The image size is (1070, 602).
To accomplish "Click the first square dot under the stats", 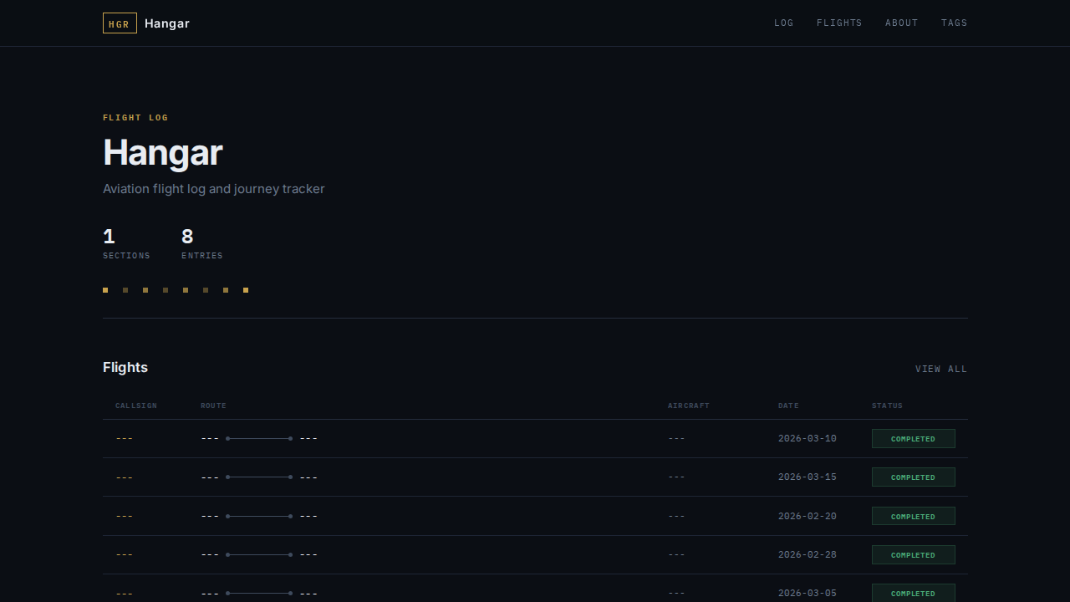I will click(x=105, y=290).
